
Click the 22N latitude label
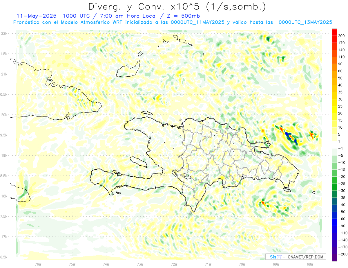pos(4,34)
